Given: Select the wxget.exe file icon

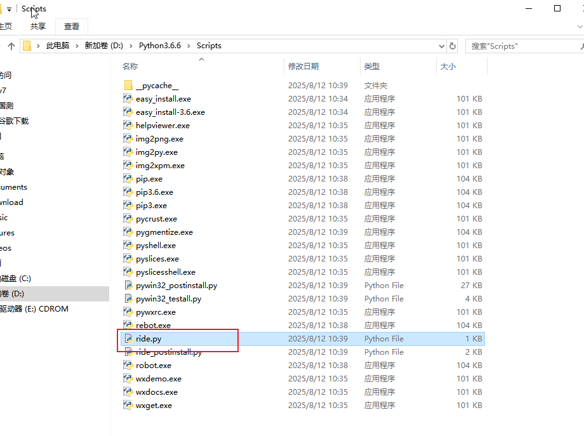Looking at the screenshot, I should point(128,406).
